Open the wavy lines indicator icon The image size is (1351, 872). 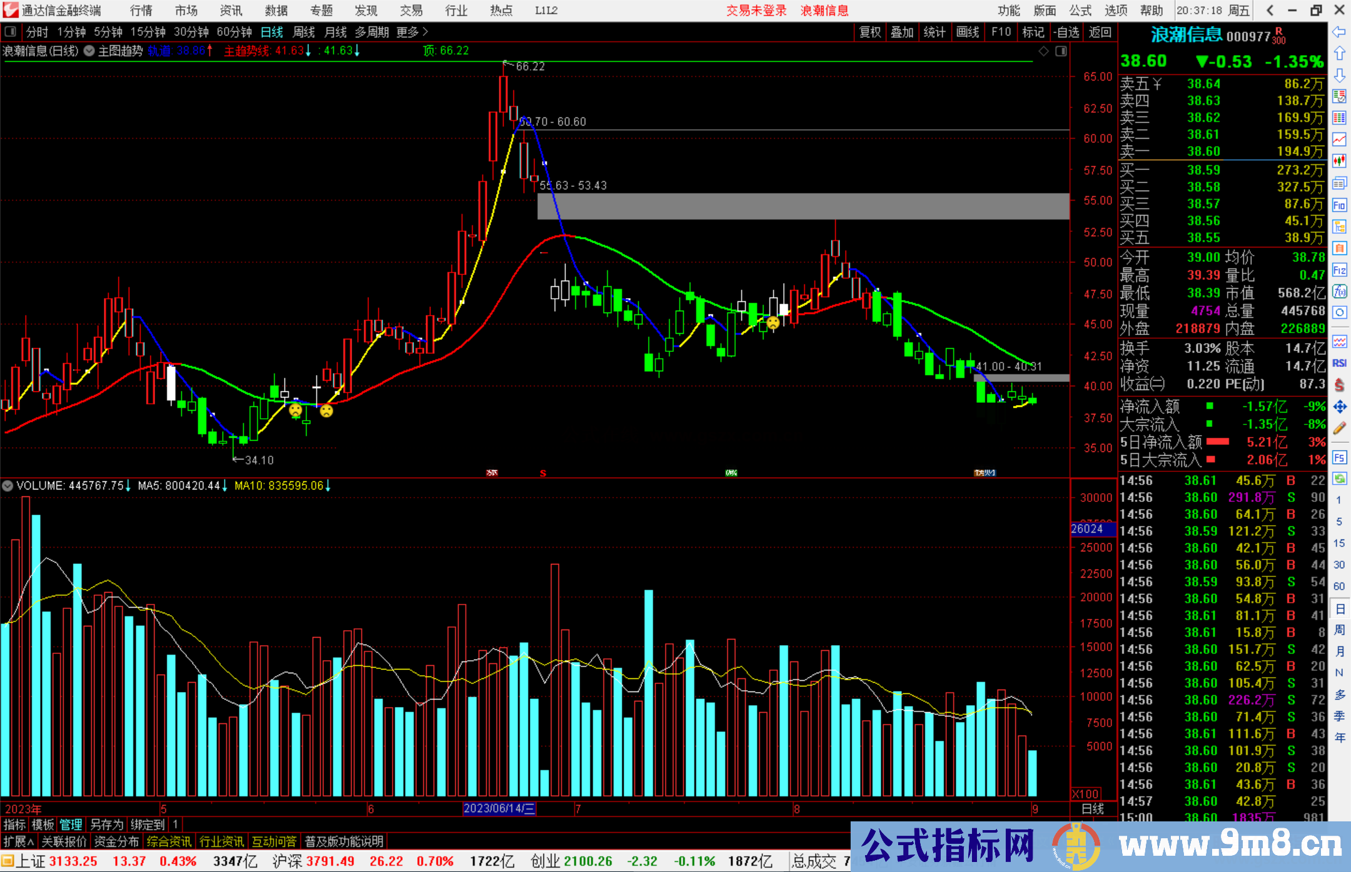[1339, 341]
